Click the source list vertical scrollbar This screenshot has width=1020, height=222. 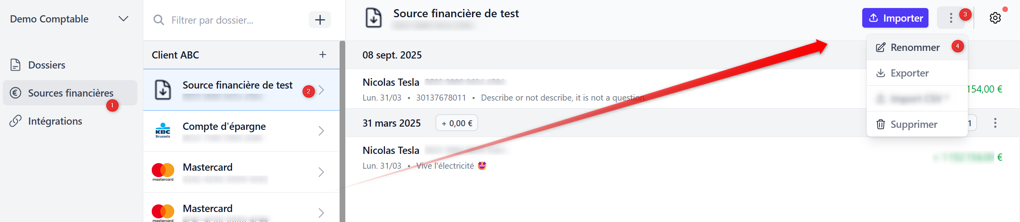342,131
